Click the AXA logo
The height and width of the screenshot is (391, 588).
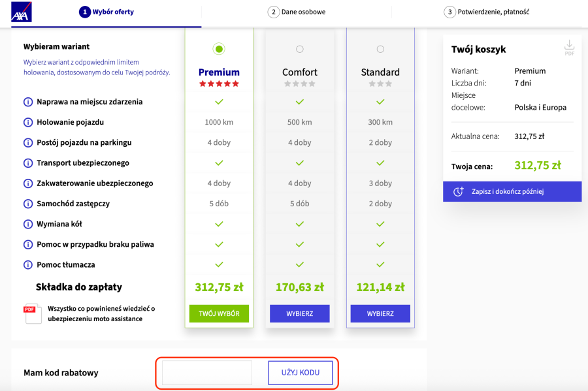click(22, 12)
